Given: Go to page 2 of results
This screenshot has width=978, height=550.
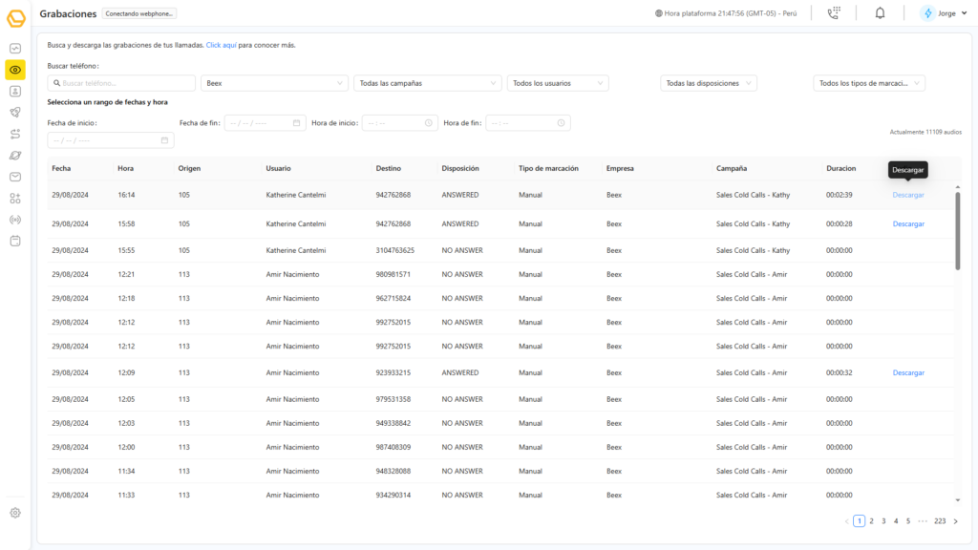Looking at the screenshot, I should [871, 521].
